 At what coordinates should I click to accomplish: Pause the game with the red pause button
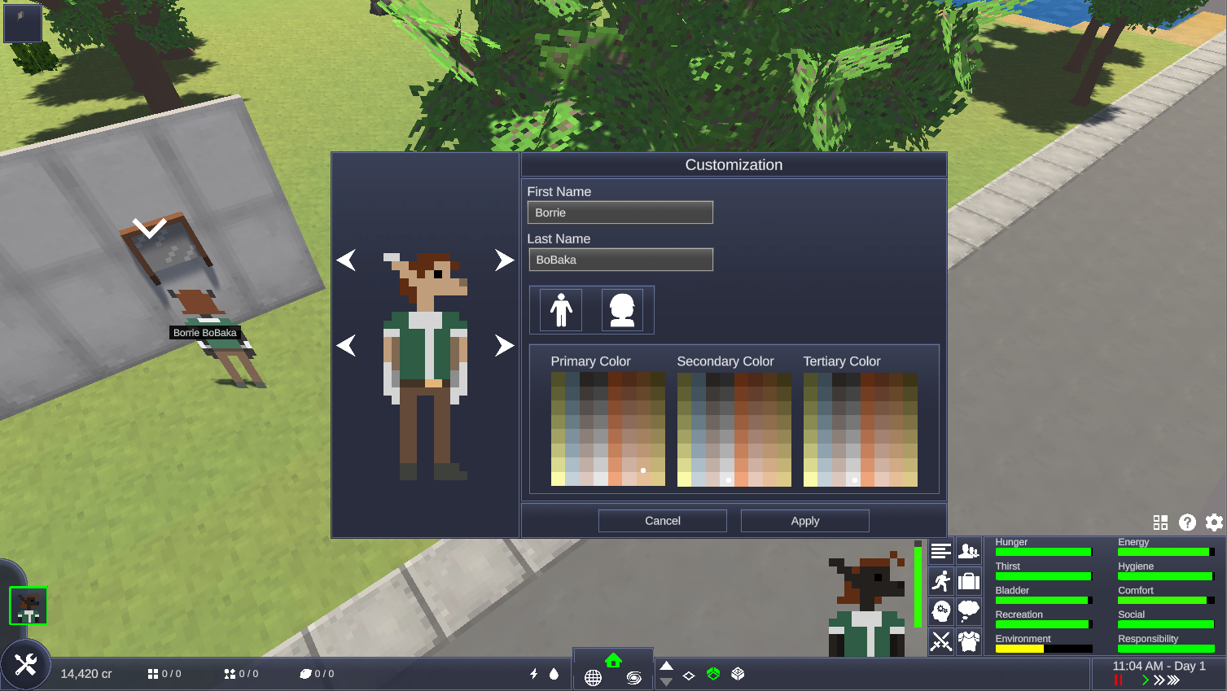click(x=1118, y=680)
